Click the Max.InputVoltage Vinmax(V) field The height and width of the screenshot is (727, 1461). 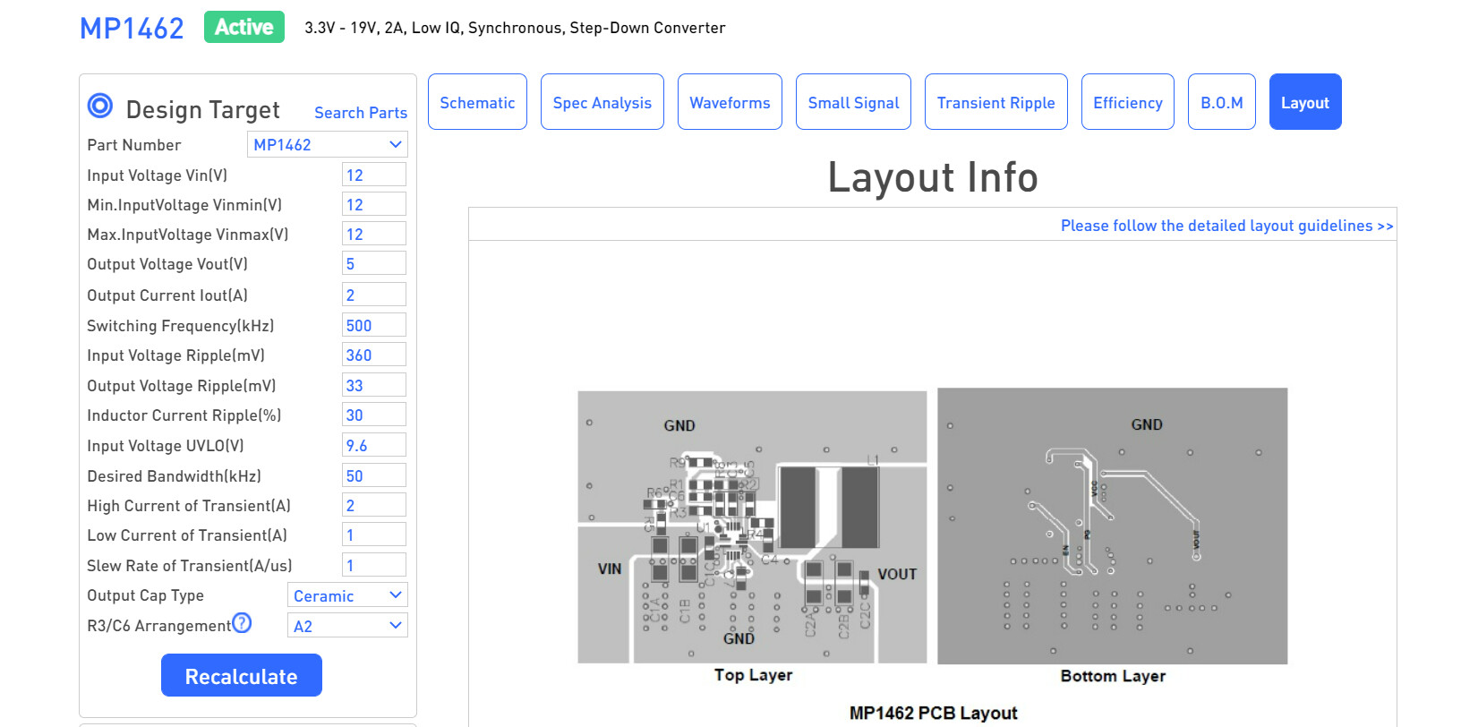374,234
